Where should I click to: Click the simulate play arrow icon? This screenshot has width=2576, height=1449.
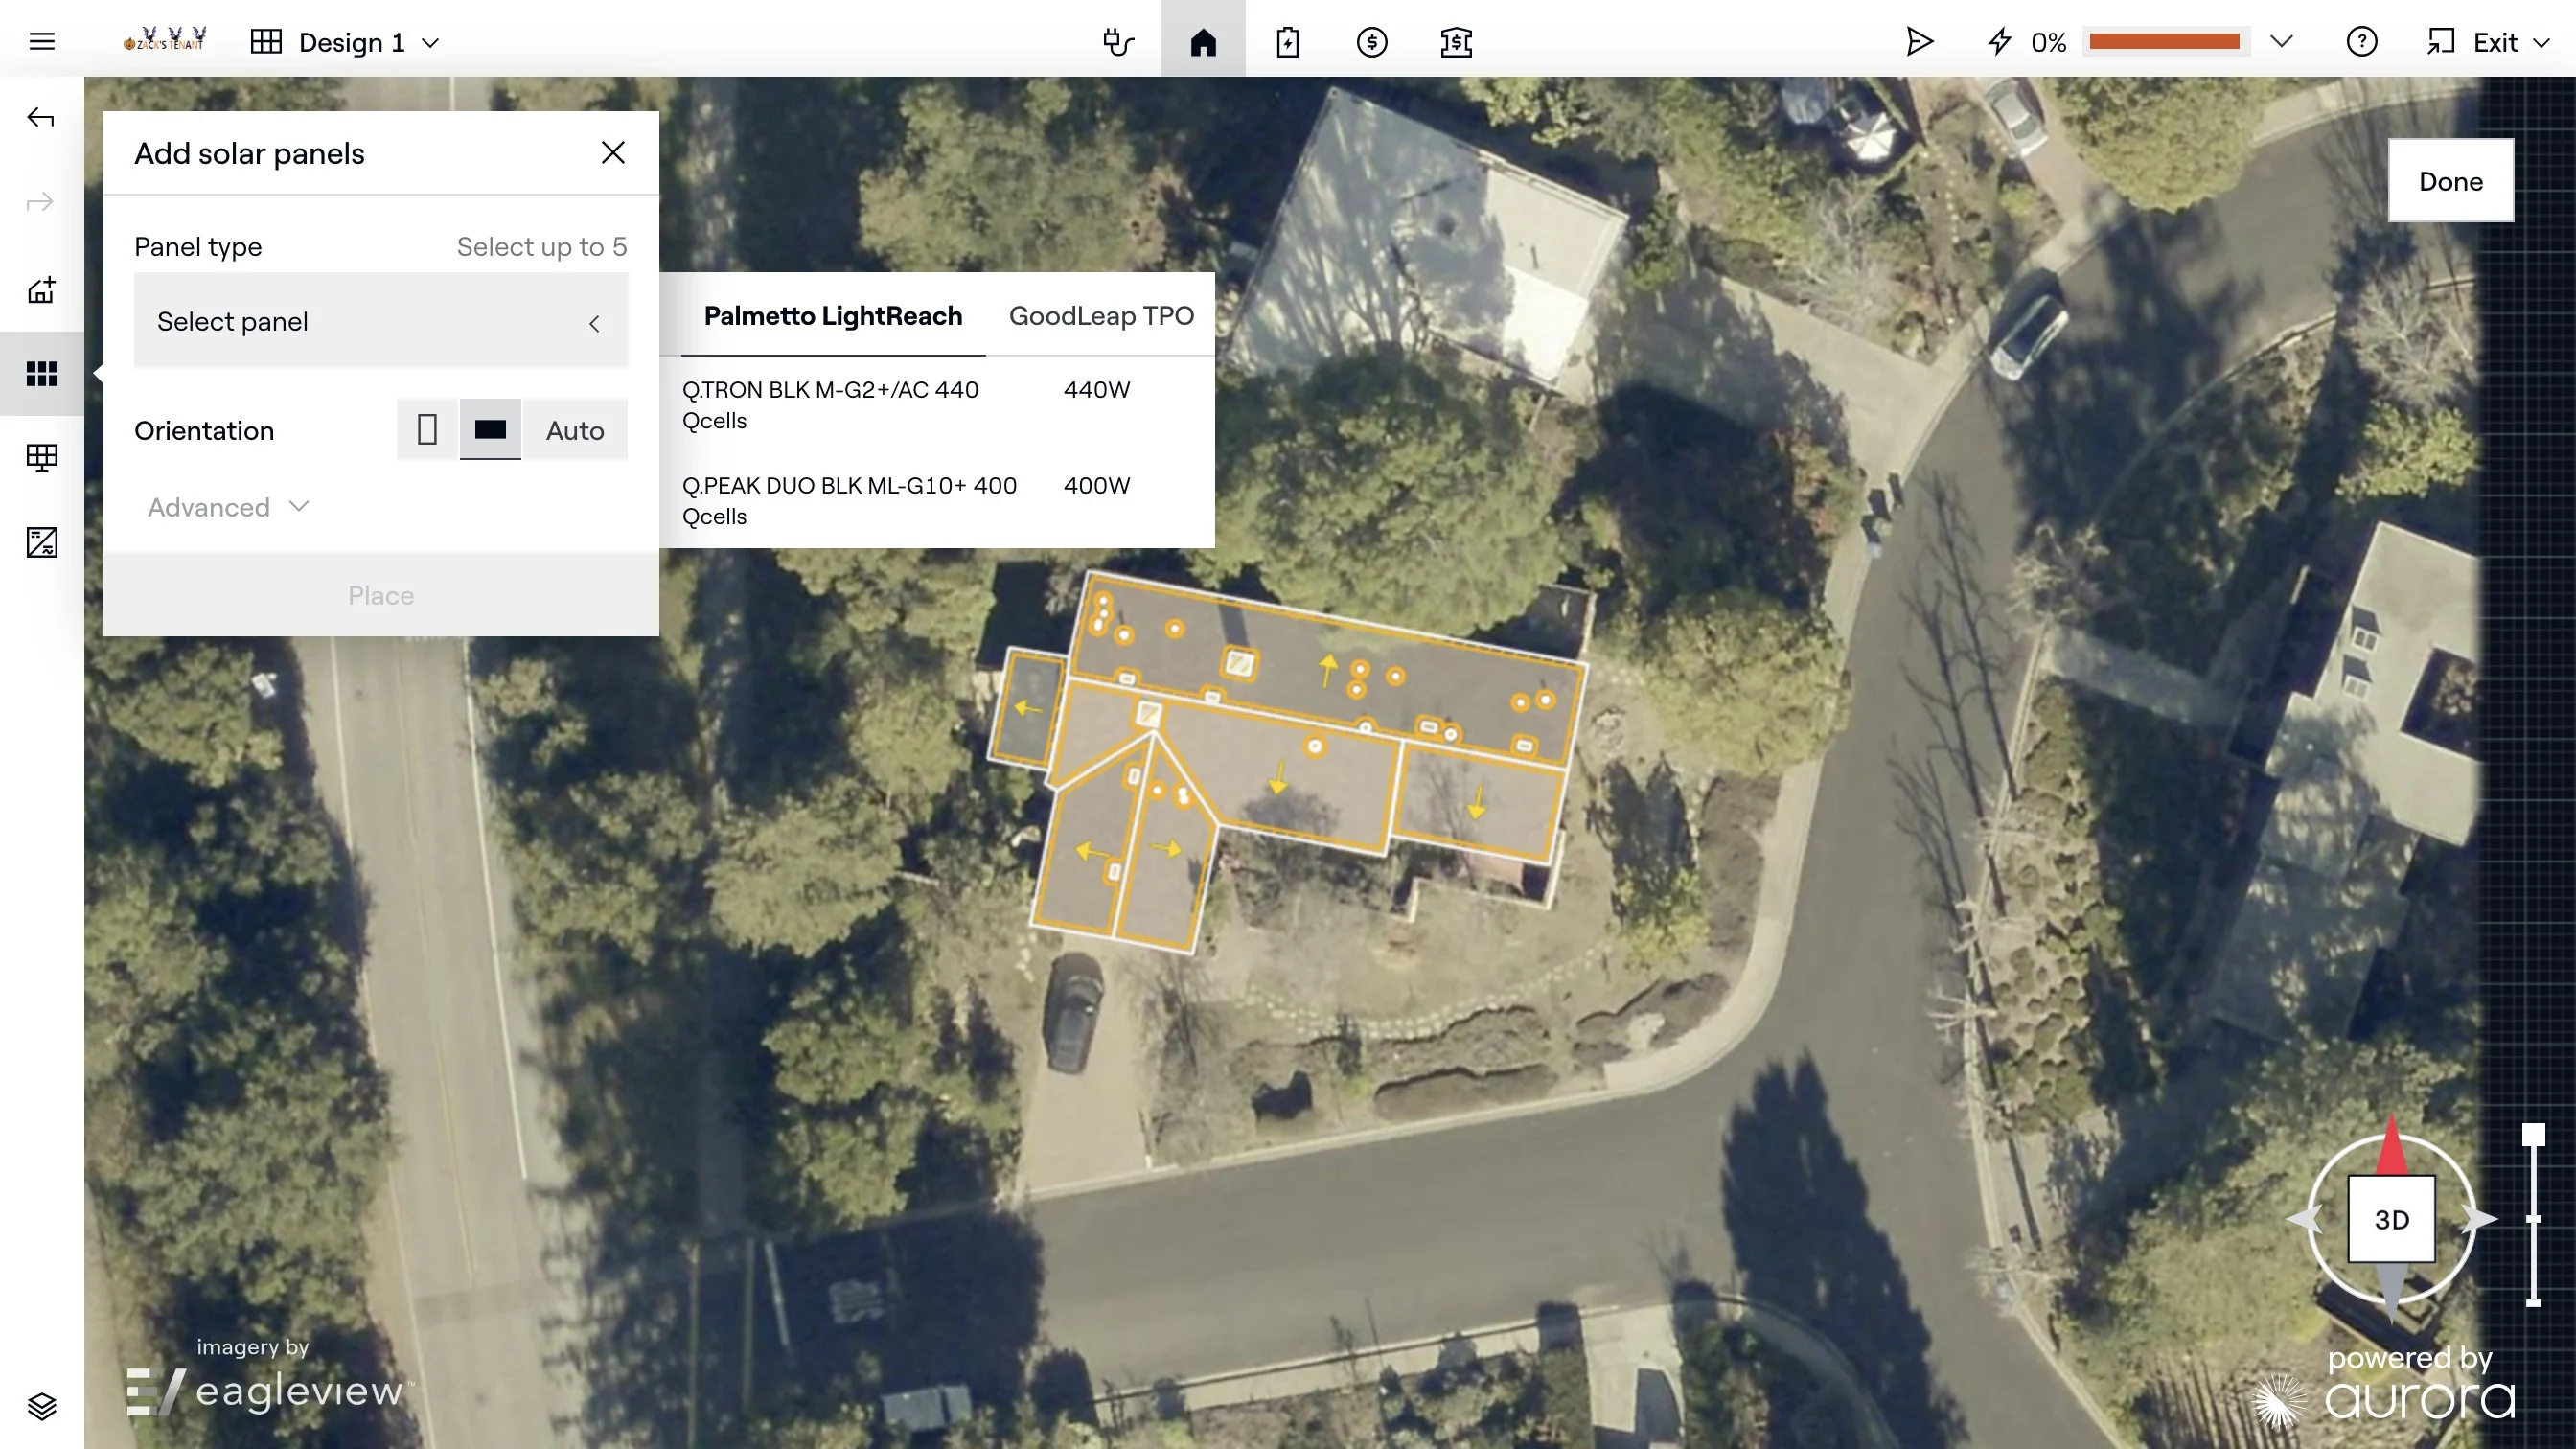[x=1919, y=42]
